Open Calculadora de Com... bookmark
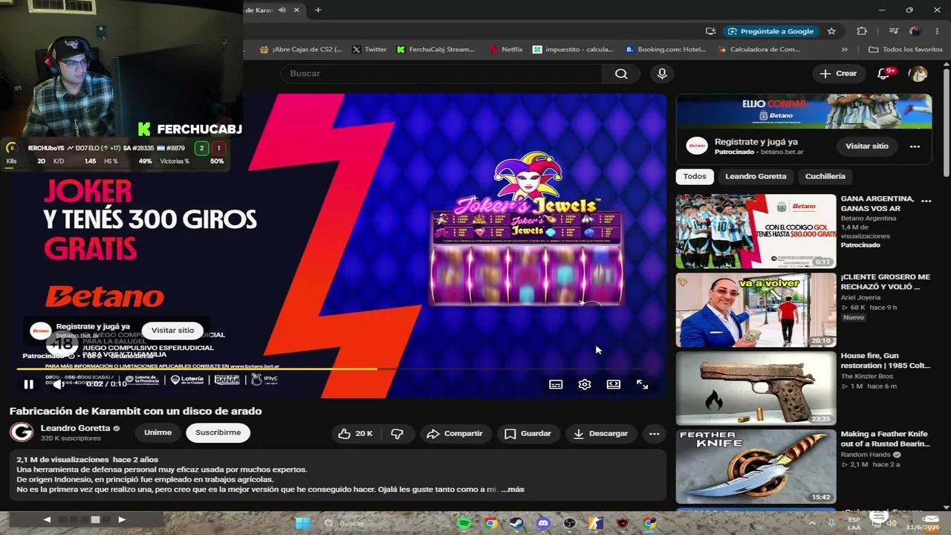 [x=759, y=50]
